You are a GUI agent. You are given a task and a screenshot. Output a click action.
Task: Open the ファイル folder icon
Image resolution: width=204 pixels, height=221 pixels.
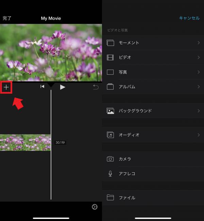click(110, 198)
